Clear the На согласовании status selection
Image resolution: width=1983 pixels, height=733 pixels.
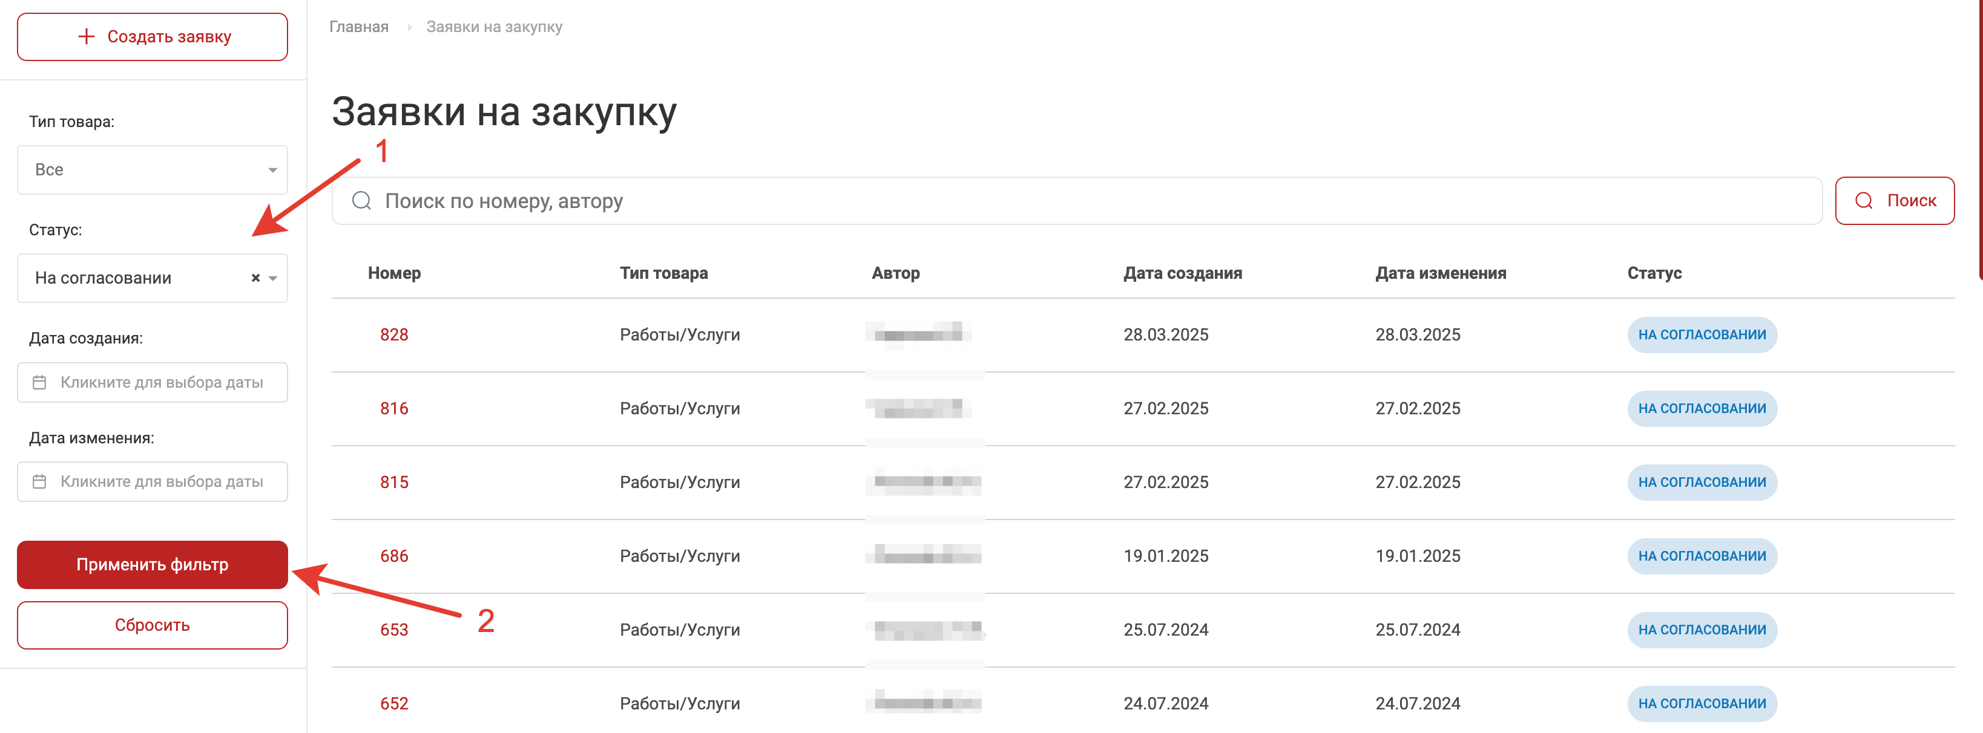click(x=255, y=278)
